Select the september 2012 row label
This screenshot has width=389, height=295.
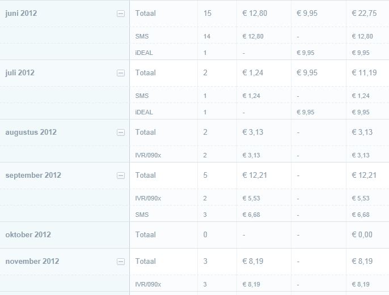pyautogui.click(x=33, y=175)
